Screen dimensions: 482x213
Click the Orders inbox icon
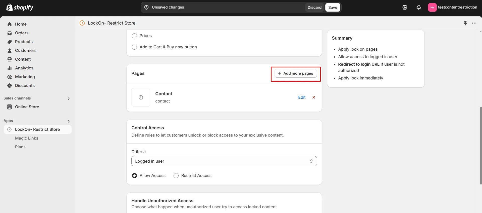pyautogui.click(x=10, y=33)
